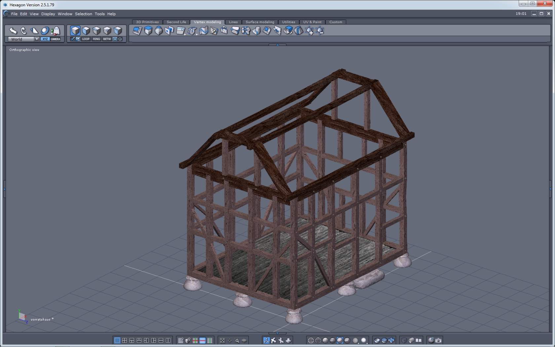Viewport: 555px width, 347px height.
Task: Click the manipulator axes icon in bottom bar
Action: [266, 340]
